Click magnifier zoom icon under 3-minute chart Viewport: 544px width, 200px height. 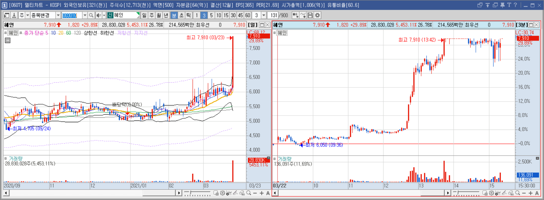pyautogui.click(x=518, y=193)
